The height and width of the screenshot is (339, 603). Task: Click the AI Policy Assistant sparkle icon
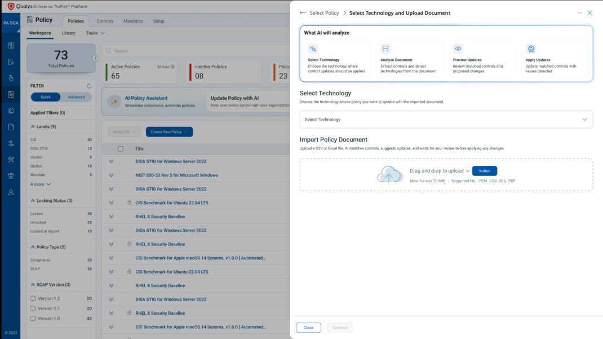pos(114,102)
